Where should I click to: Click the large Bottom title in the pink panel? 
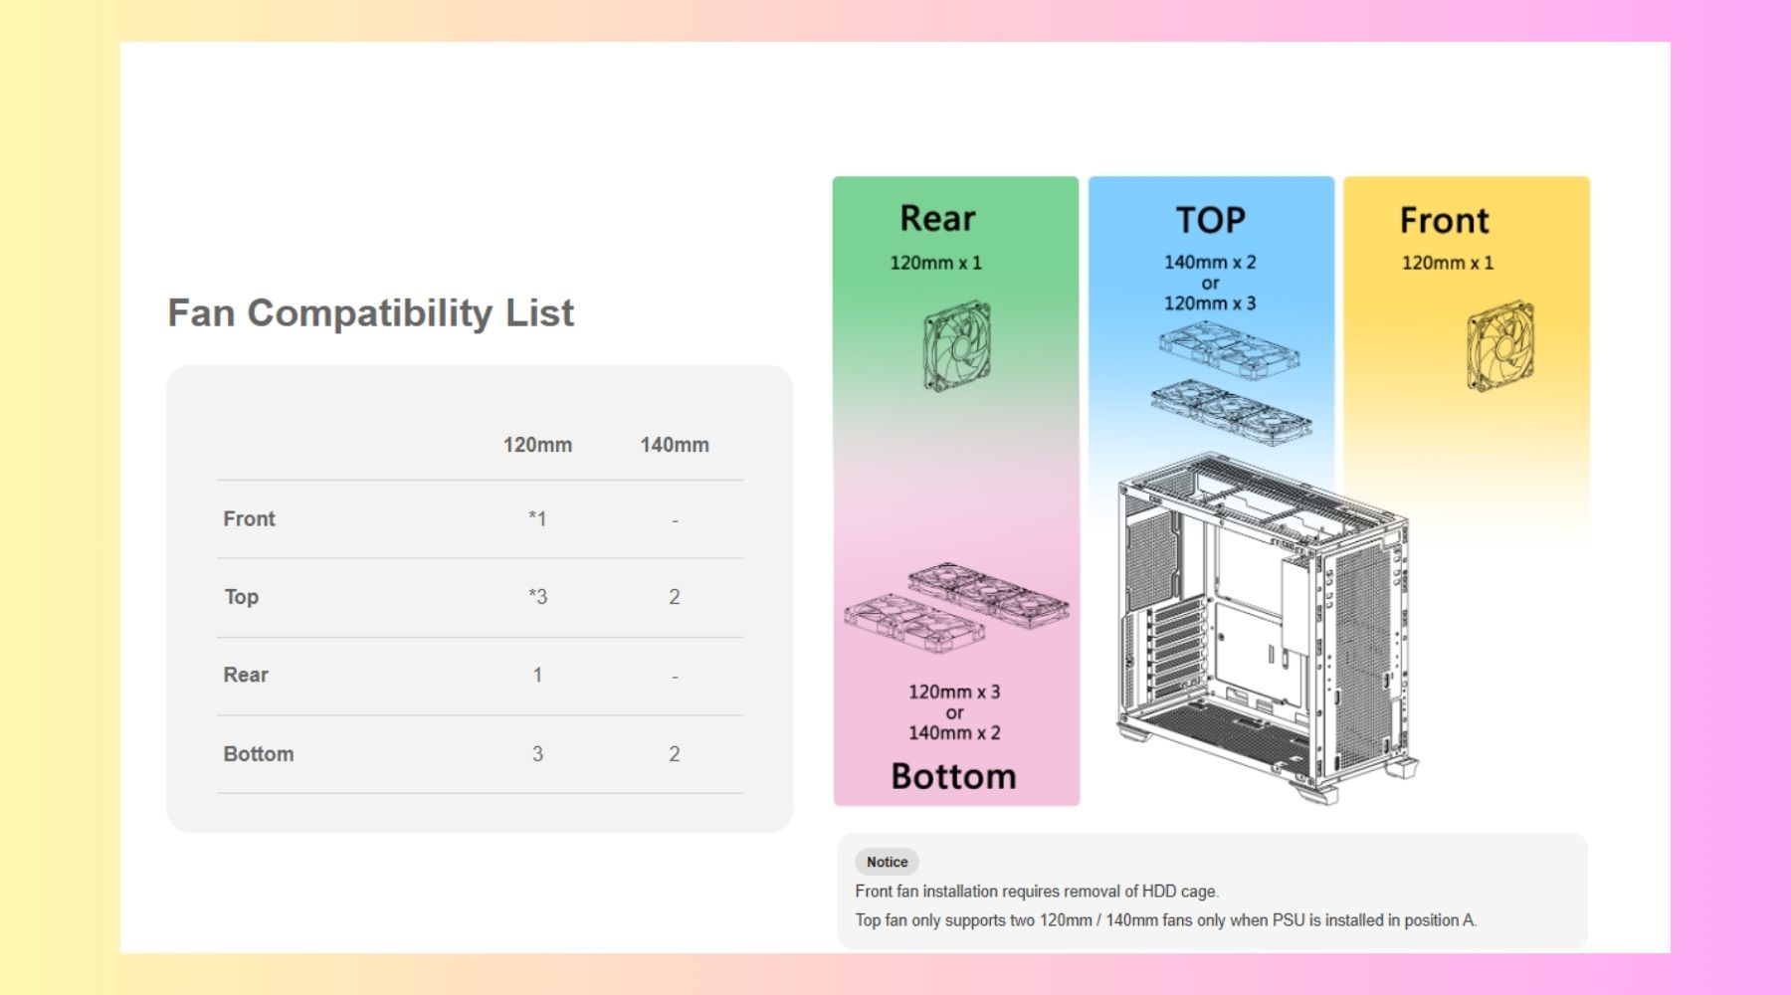953,776
